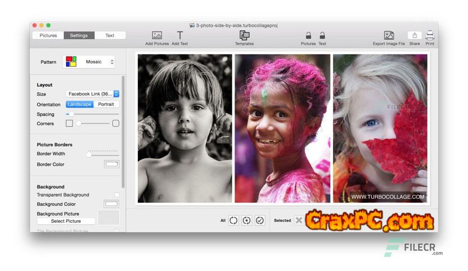Toggle the Pictures lock icon

(x=308, y=35)
